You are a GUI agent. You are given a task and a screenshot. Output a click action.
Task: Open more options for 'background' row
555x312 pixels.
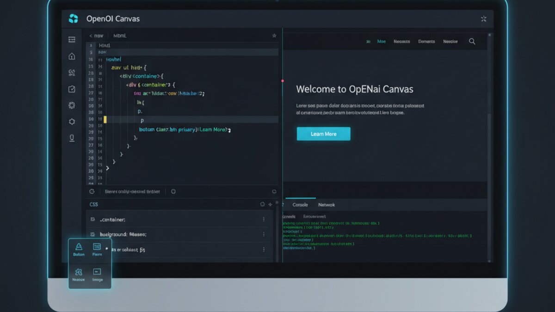coord(264,234)
